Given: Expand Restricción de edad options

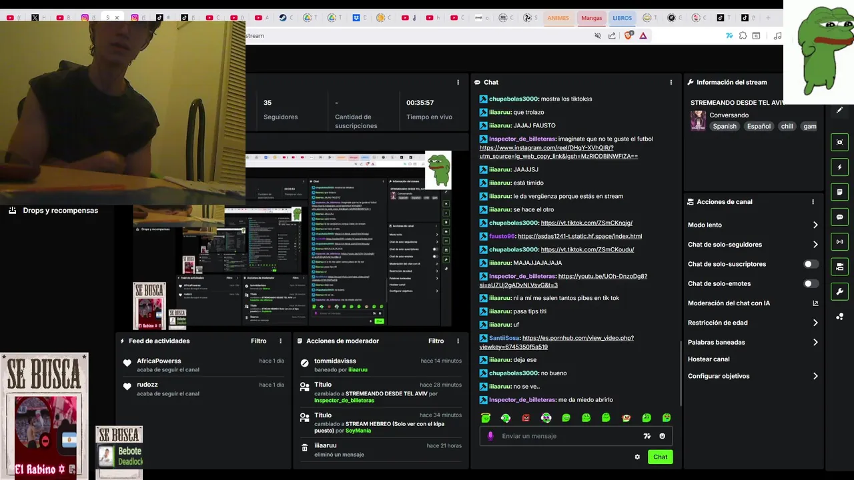Looking at the screenshot, I should pyautogui.click(x=753, y=323).
